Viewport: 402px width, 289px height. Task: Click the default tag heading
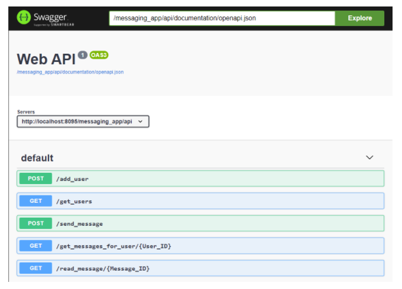[37, 158]
